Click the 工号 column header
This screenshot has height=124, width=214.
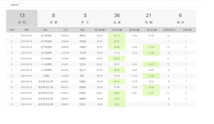(x=65, y=30)
